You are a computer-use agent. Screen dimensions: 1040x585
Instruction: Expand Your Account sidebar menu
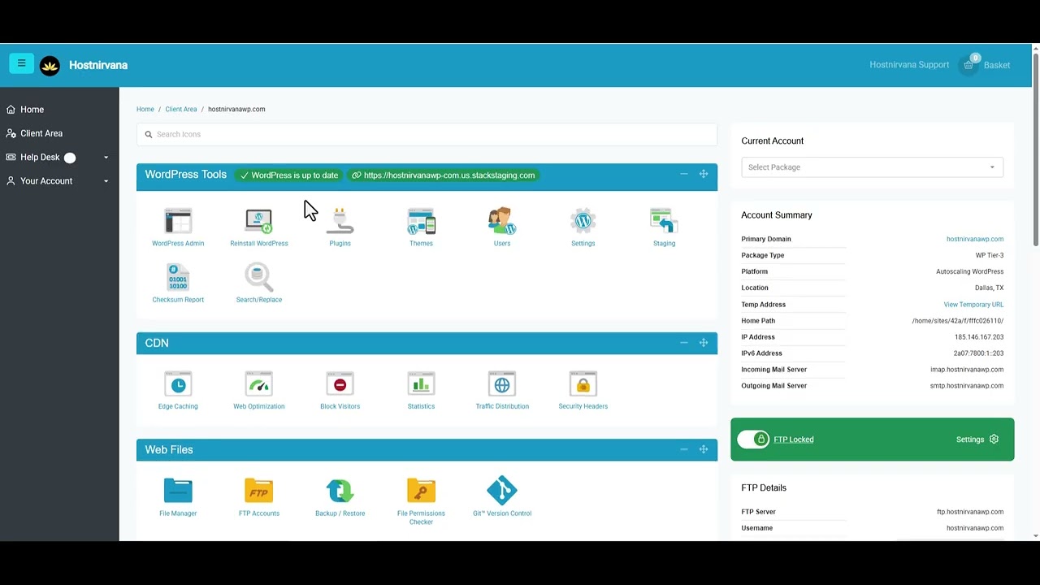(58, 181)
